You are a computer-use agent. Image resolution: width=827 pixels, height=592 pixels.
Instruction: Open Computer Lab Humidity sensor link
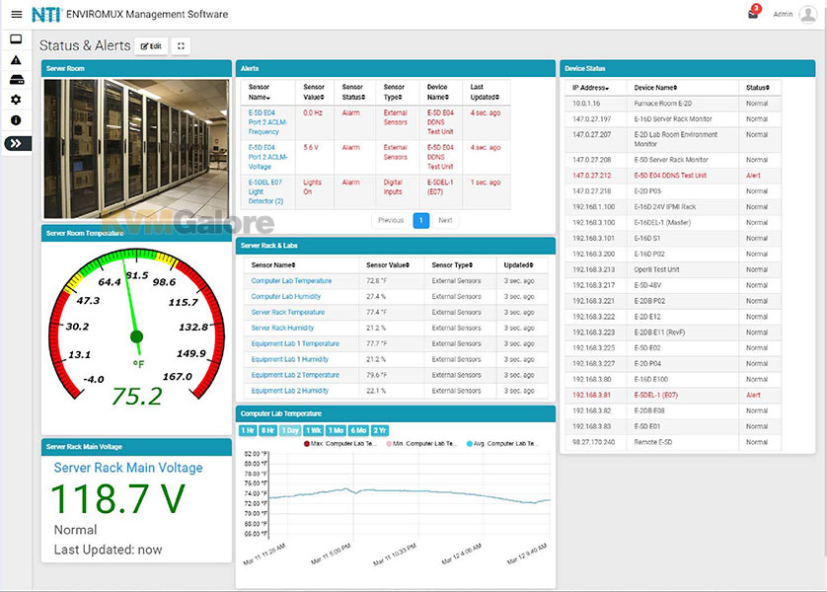point(286,297)
